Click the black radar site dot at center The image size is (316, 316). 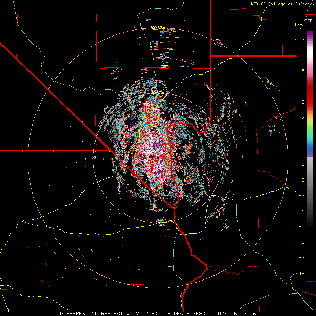click(x=158, y=158)
